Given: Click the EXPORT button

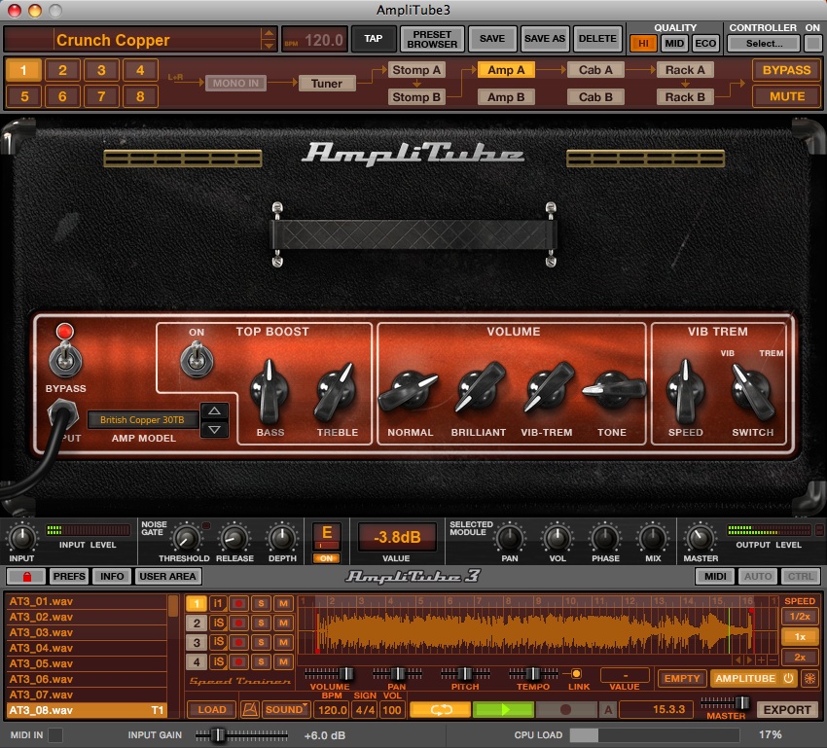Looking at the screenshot, I should pos(786,709).
